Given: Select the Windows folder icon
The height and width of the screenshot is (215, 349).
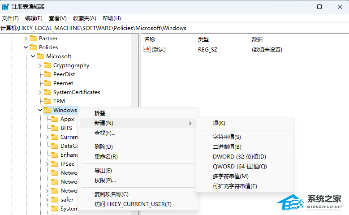Looking at the screenshot, I should coord(47,110).
